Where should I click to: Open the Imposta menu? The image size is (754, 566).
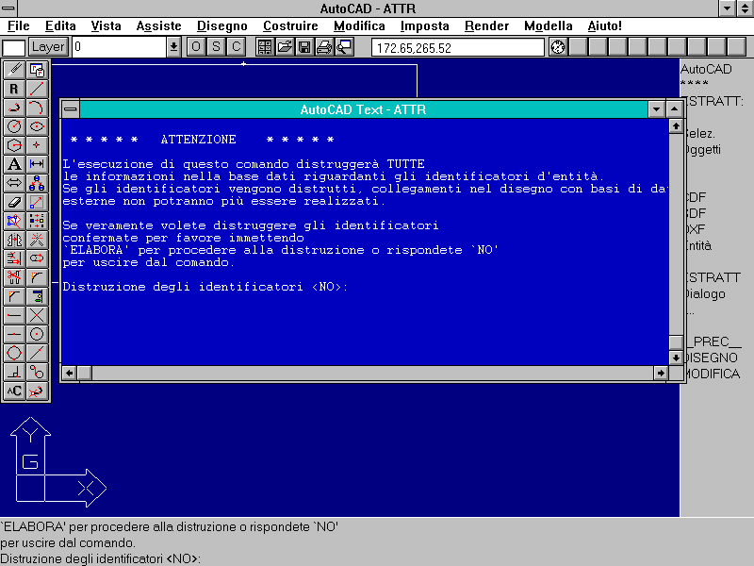pos(425,26)
